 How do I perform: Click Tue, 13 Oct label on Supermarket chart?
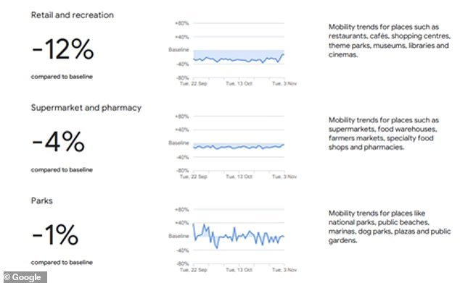(239, 177)
